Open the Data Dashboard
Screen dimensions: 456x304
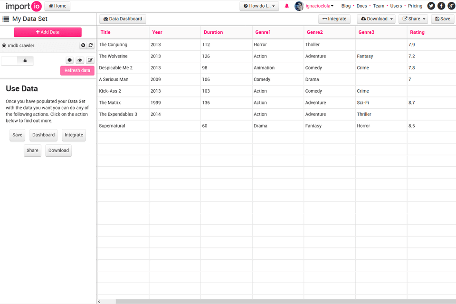pyautogui.click(x=123, y=19)
